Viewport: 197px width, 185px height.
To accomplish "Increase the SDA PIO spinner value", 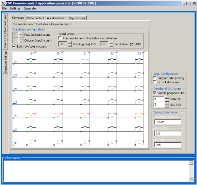I will coord(167,97).
